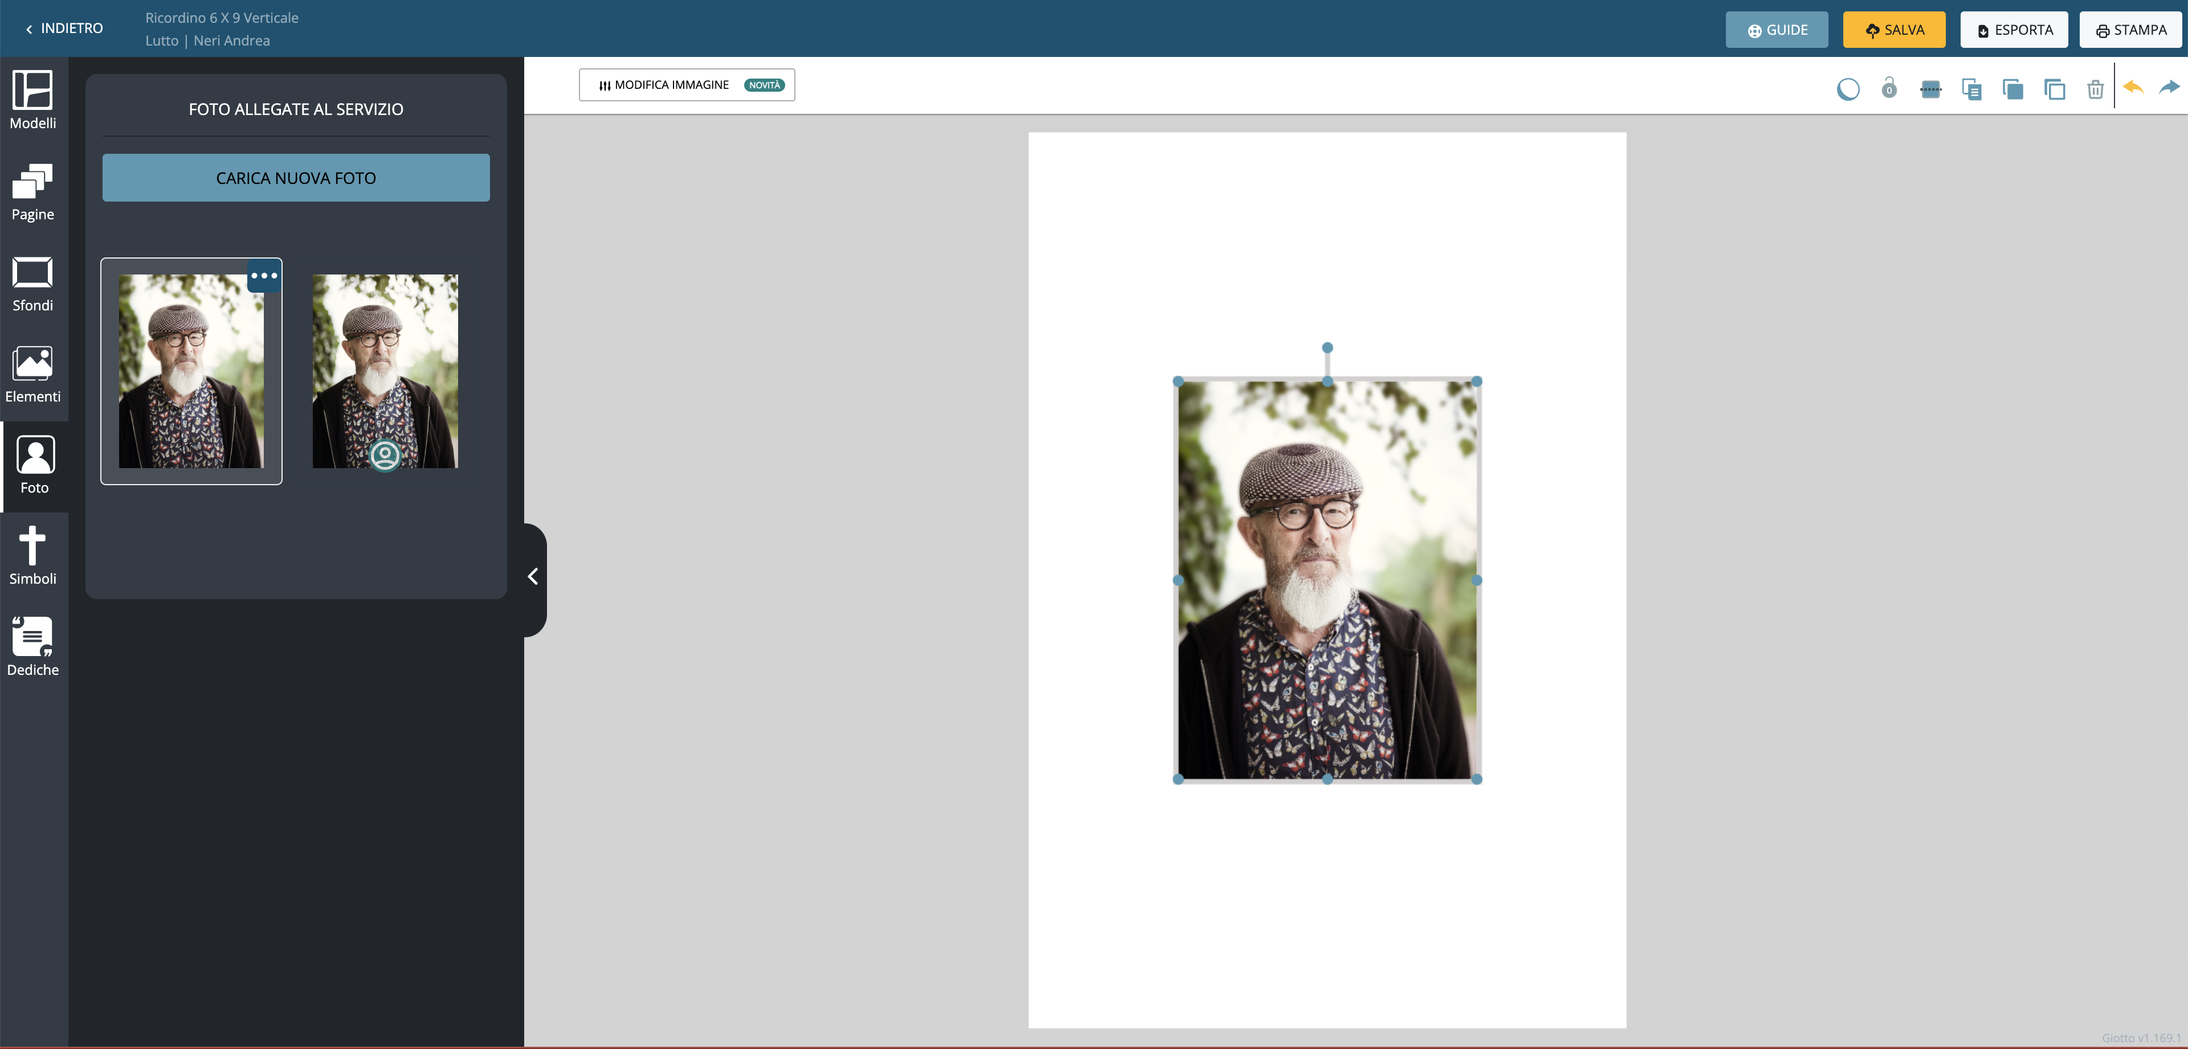This screenshot has height=1049, width=2188.
Task: Click the rotation handle above the photo
Action: [1326, 348]
